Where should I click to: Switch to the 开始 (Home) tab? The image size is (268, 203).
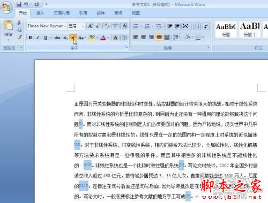click(23, 13)
